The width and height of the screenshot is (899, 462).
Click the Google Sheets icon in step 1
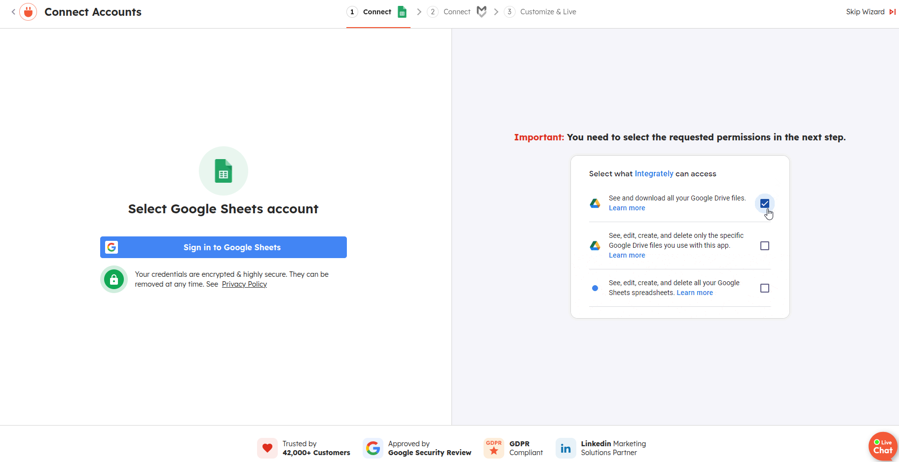click(402, 12)
